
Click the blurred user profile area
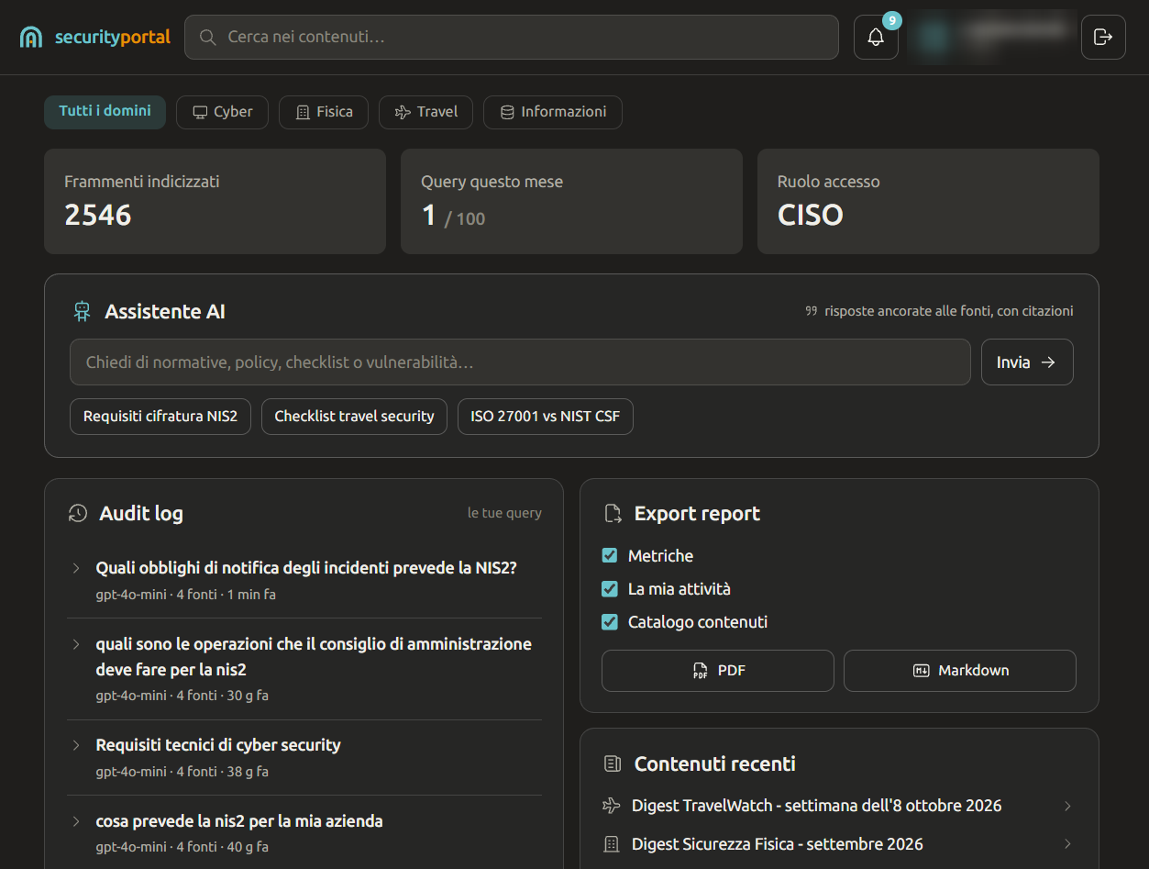[991, 37]
